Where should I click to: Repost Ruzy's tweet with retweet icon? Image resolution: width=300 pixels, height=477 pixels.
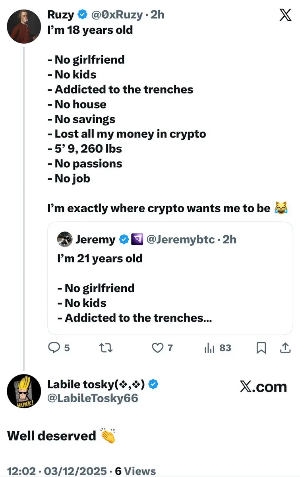coord(105,348)
